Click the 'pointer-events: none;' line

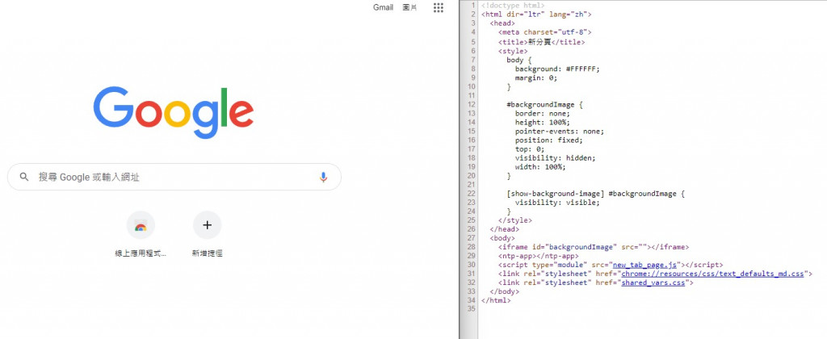(x=560, y=132)
